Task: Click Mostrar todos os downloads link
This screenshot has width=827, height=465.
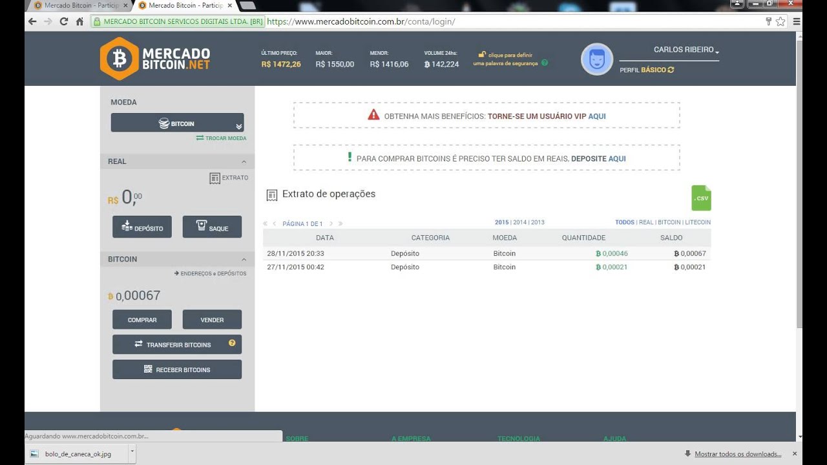Action: click(738, 454)
